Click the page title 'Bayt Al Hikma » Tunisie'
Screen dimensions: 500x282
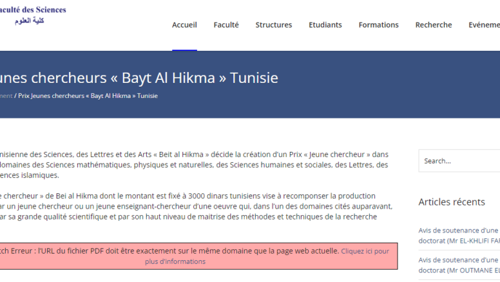click(200, 78)
